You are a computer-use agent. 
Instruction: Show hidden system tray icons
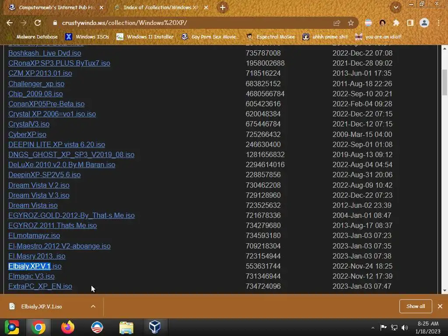click(x=373, y=327)
